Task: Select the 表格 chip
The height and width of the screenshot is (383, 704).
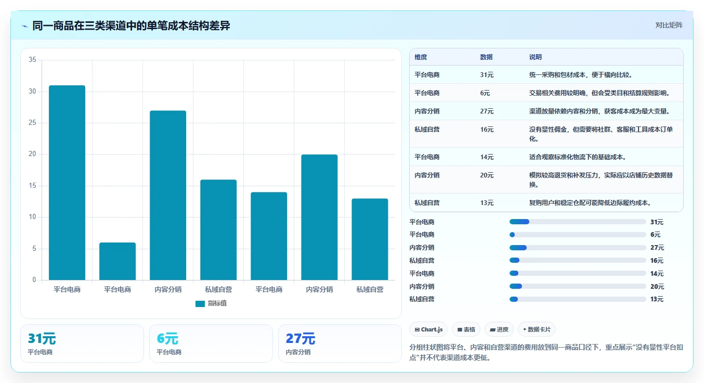Action: pyautogui.click(x=466, y=329)
